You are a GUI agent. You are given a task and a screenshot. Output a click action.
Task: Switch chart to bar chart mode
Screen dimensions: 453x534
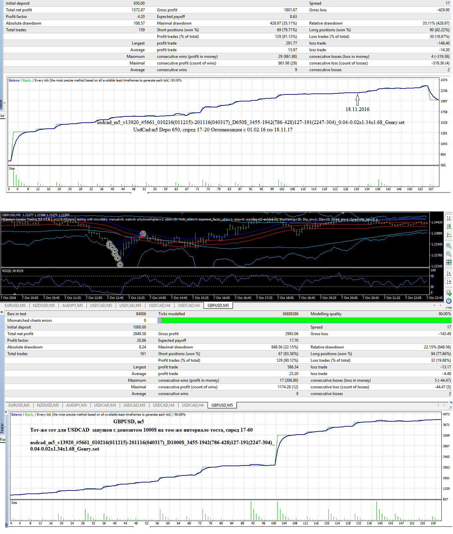pyautogui.click(x=449, y=218)
